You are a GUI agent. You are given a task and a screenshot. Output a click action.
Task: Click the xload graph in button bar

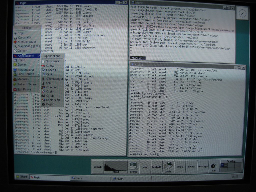click(116, 167)
